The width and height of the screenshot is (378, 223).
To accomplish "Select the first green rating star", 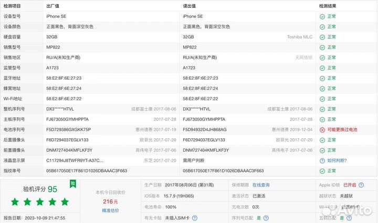I will pos(15,202).
